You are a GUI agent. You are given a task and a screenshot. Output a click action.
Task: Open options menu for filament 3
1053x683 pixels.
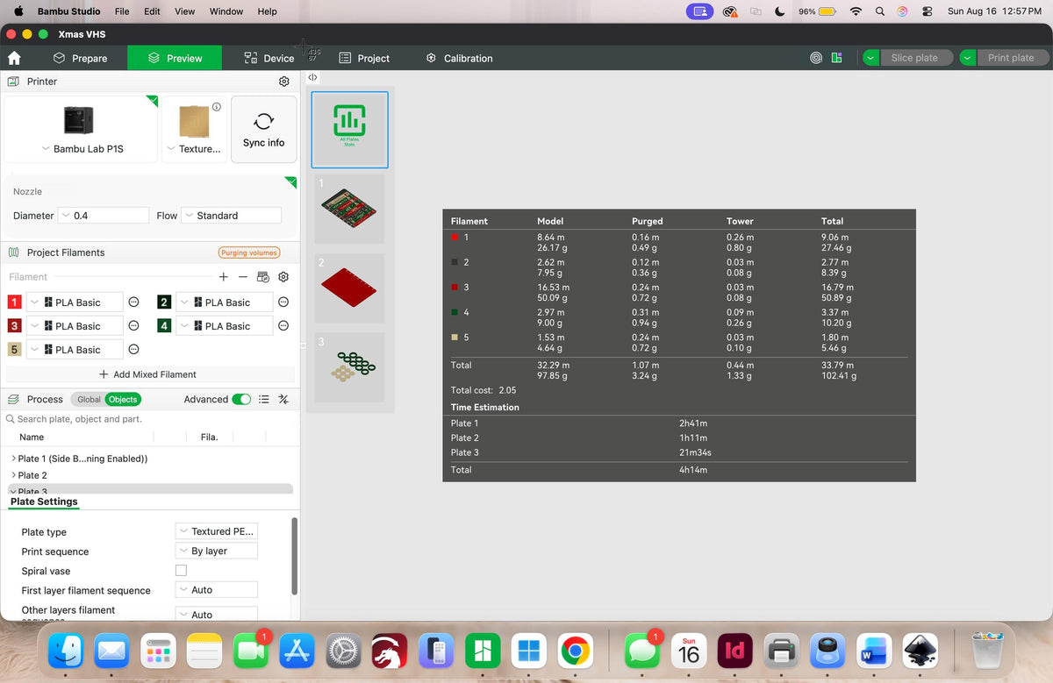coord(133,325)
